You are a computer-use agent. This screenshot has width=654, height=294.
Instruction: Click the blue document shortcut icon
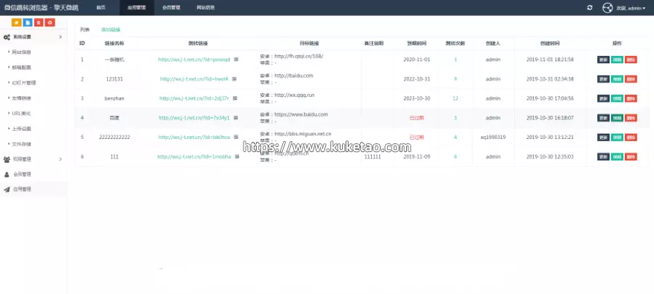[x=28, y=23]
